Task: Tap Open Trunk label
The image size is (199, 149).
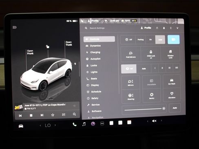Action: point(69,43)
